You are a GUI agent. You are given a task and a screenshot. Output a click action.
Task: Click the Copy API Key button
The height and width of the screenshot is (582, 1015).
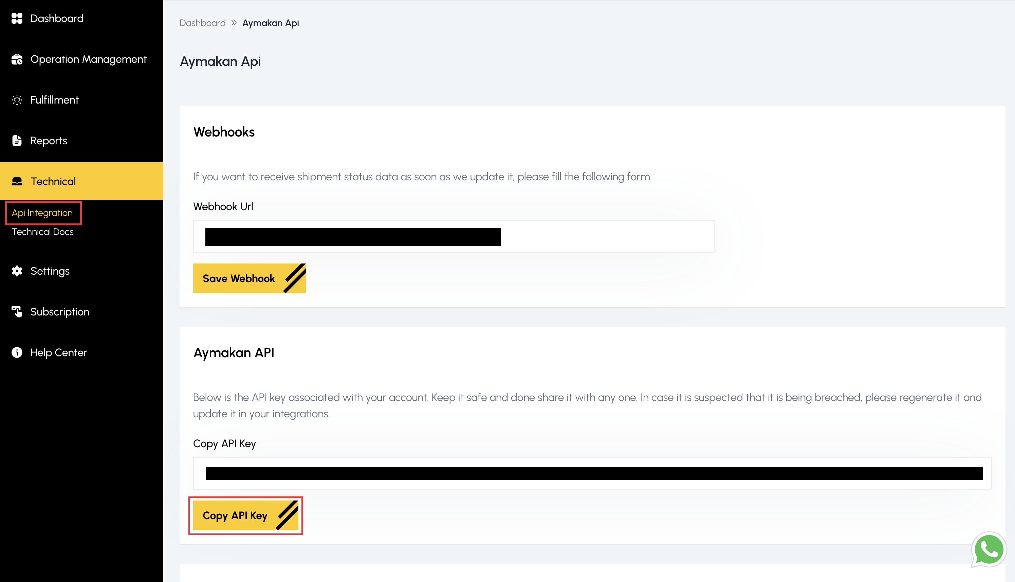point(245,516)
